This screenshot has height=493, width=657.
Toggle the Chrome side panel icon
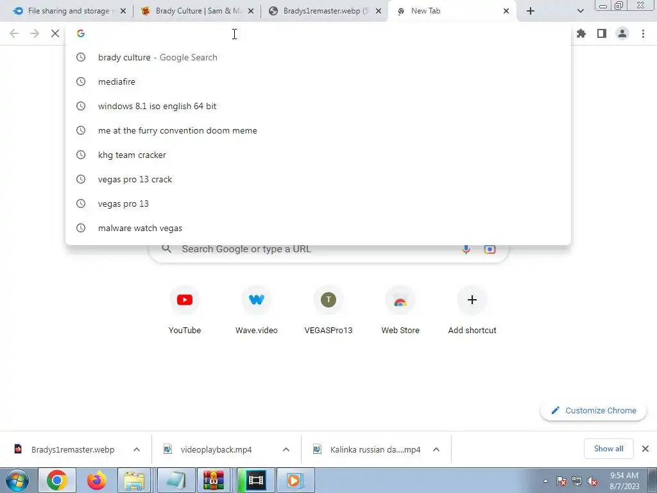pyautogui.click(x=602, y=33)
